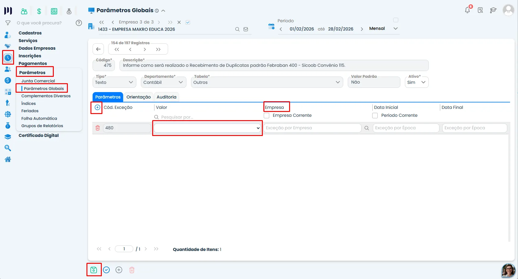Viewport: 518px width, 279px height.
Task: Open the notifications bell
Action: pyautogui.click(x=468, y=10)
